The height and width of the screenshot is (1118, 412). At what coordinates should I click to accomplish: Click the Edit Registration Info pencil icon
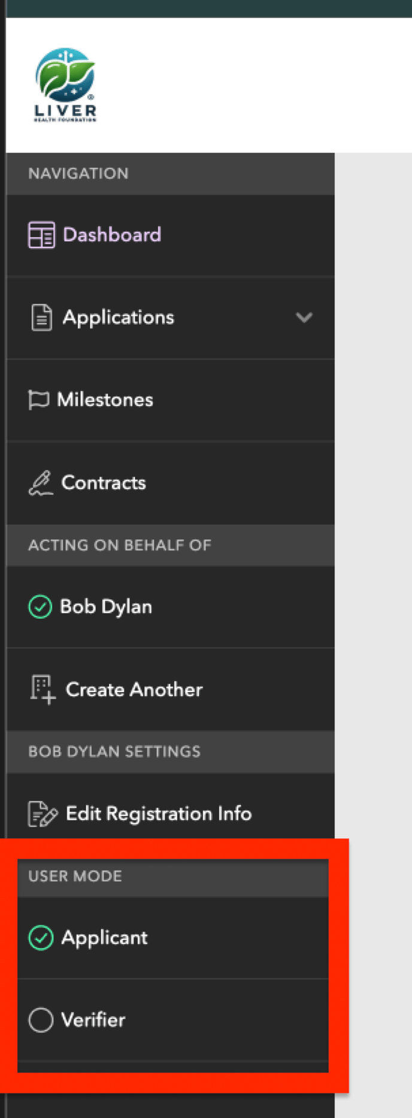(43, 814)
